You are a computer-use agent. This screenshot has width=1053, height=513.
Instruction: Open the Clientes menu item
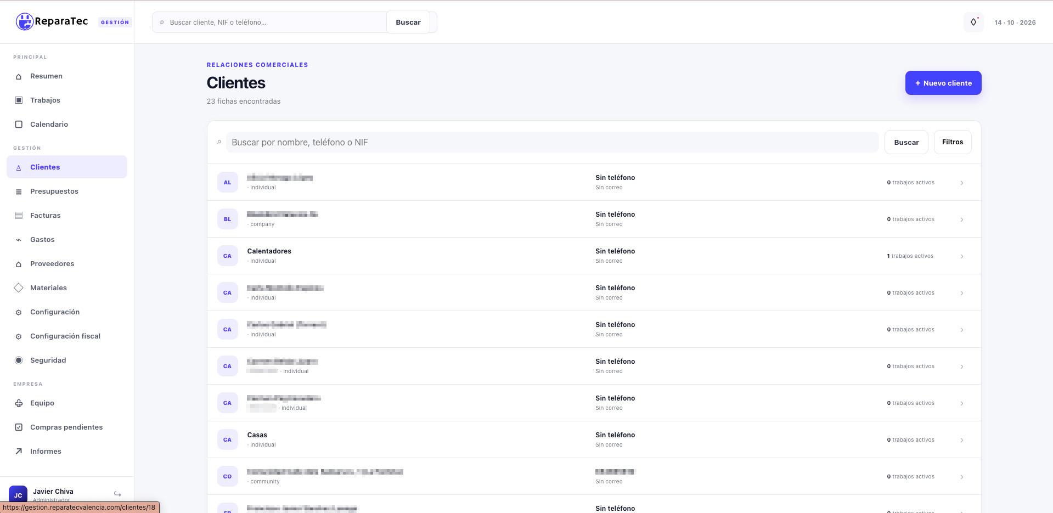point(67,167)
